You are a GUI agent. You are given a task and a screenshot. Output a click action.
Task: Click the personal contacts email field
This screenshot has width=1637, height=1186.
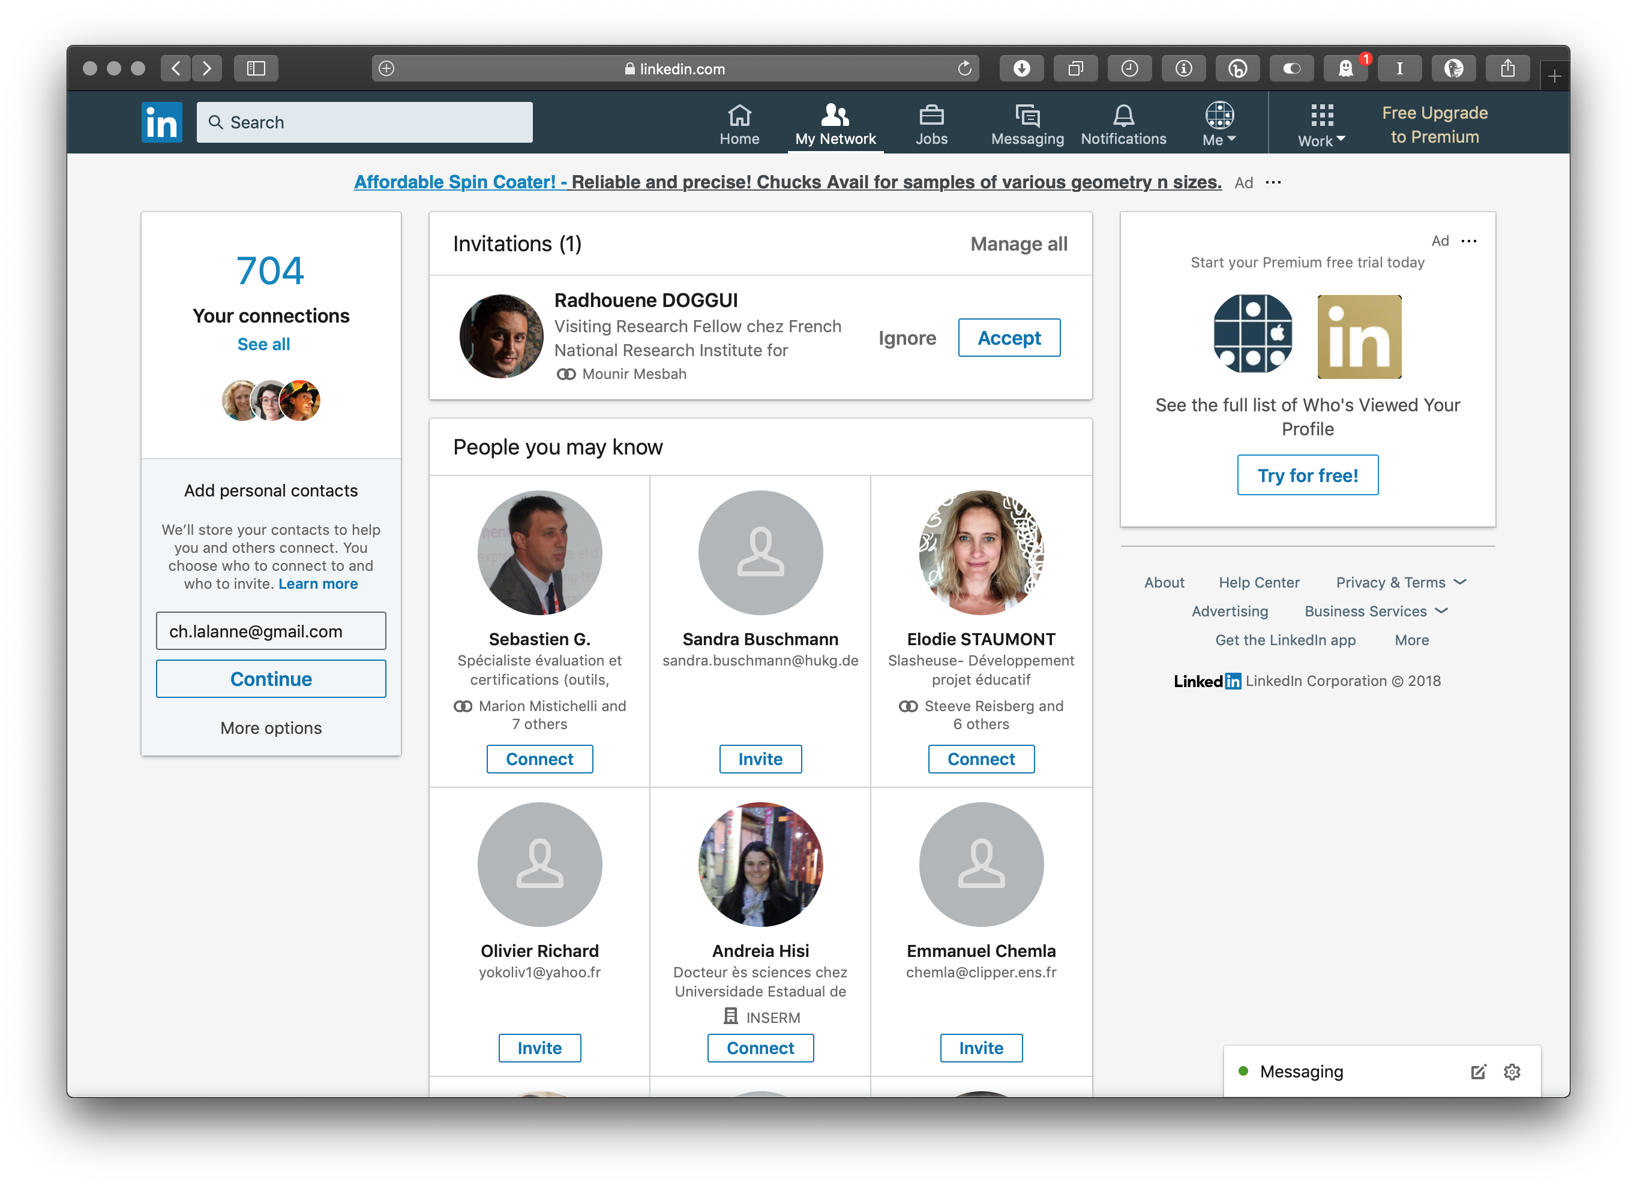click(271, 631)
